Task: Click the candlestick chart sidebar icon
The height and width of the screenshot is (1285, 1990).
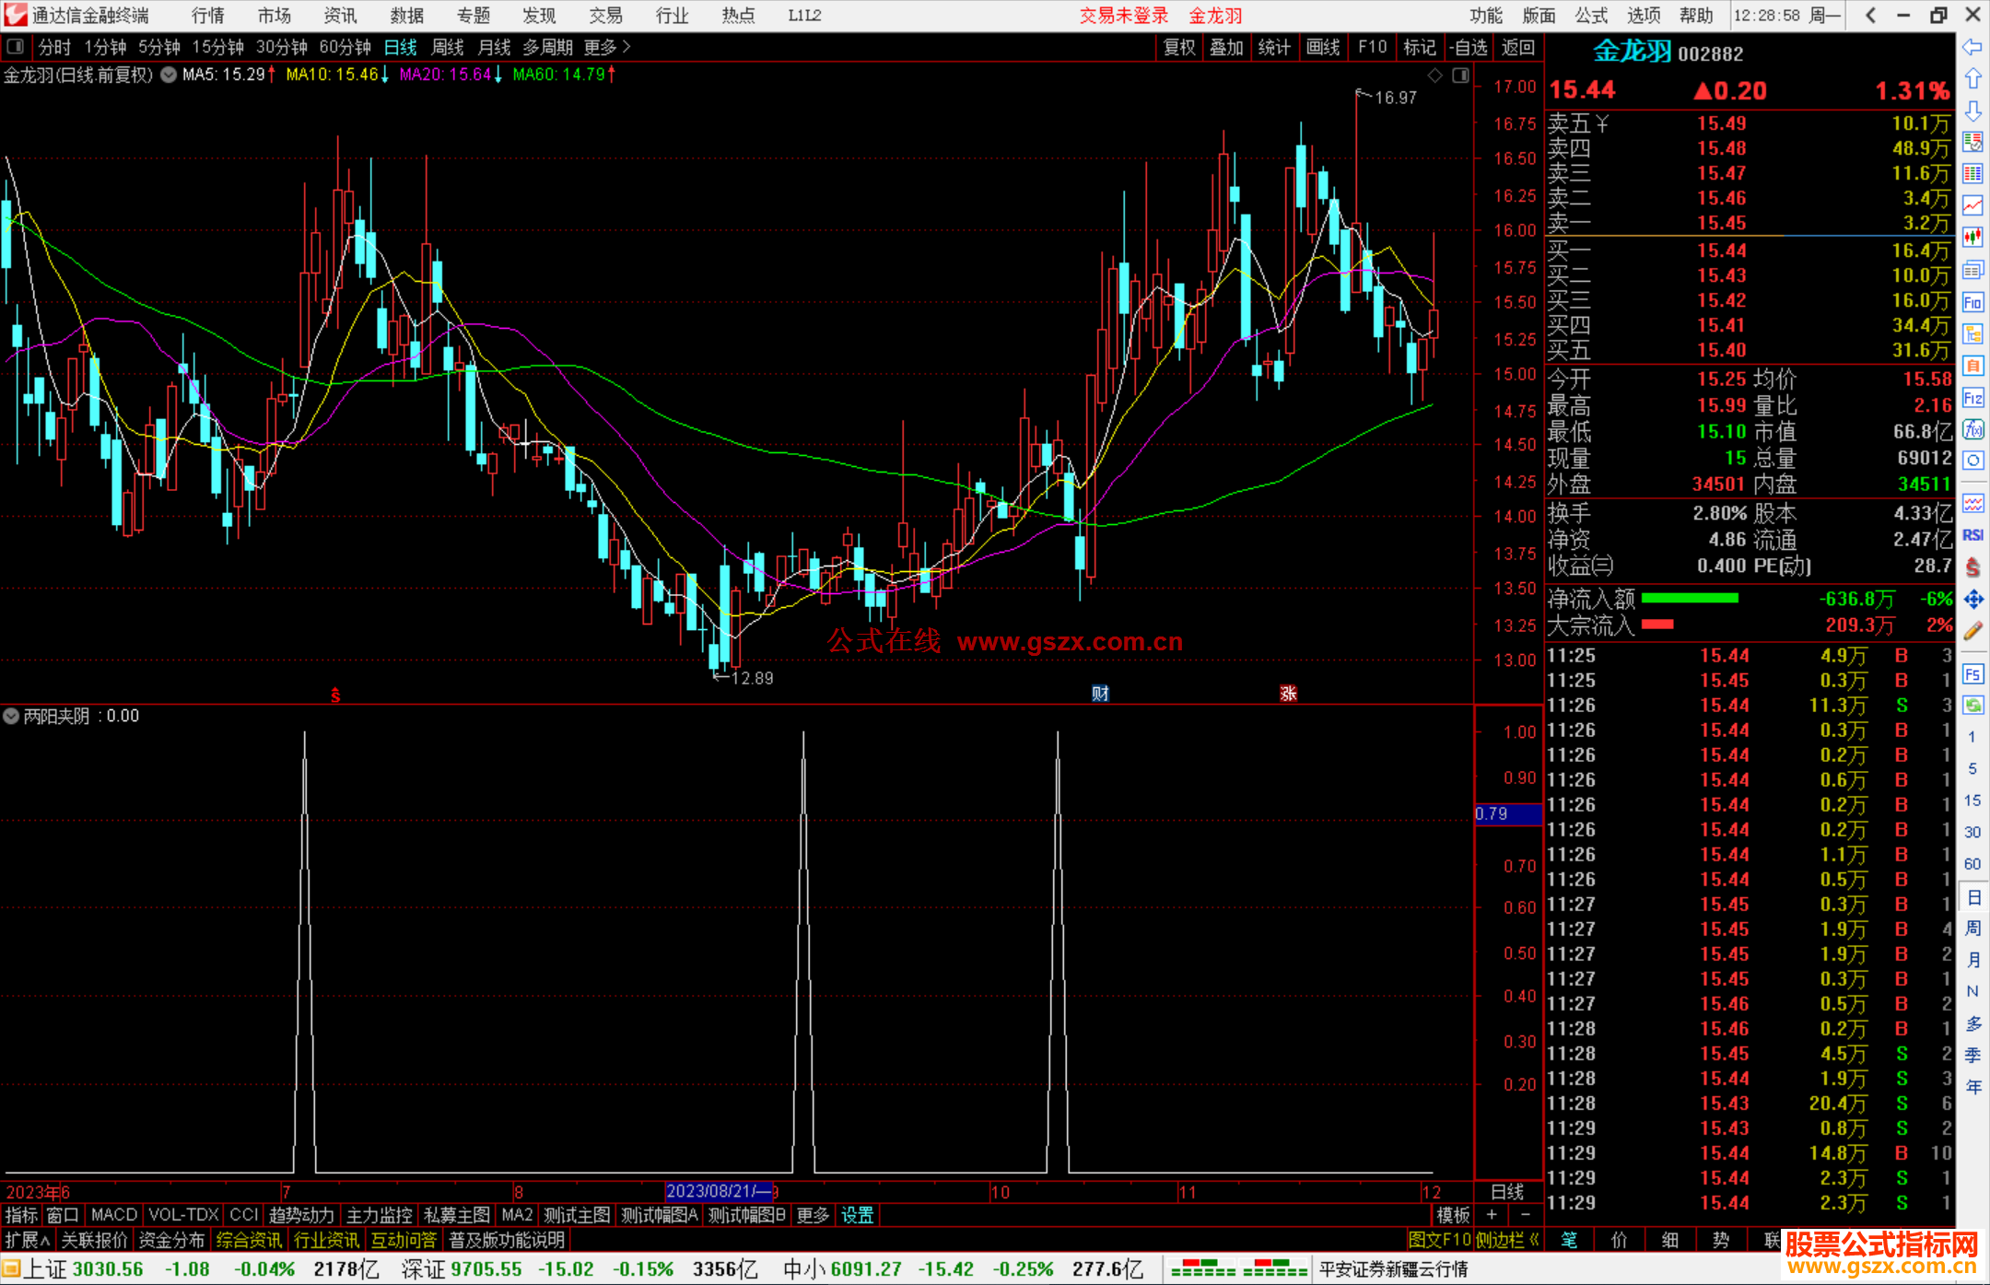Action: point(1972,238)
